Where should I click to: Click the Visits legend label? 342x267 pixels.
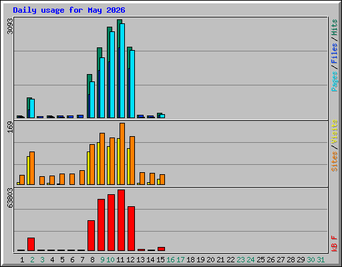[x=335, y=131]
